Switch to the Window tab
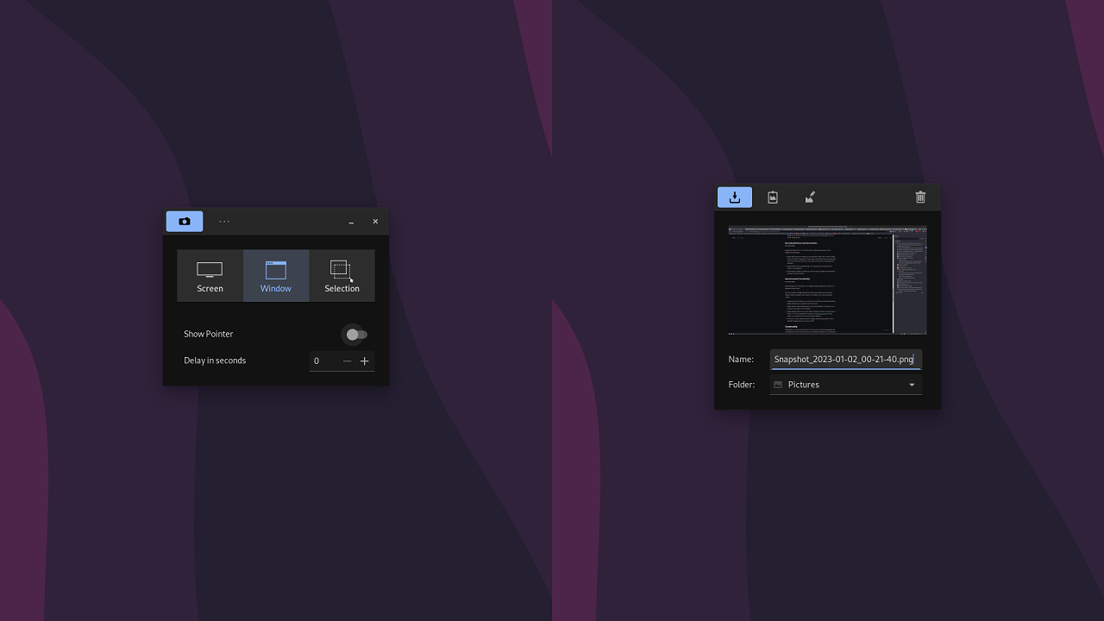1104x621 pixels. [x=276, y=276]
